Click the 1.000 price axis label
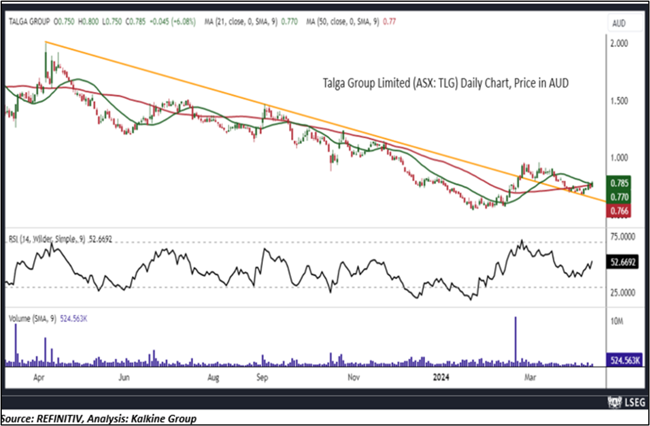Screen dimensions: 650x426 [619, 158]
